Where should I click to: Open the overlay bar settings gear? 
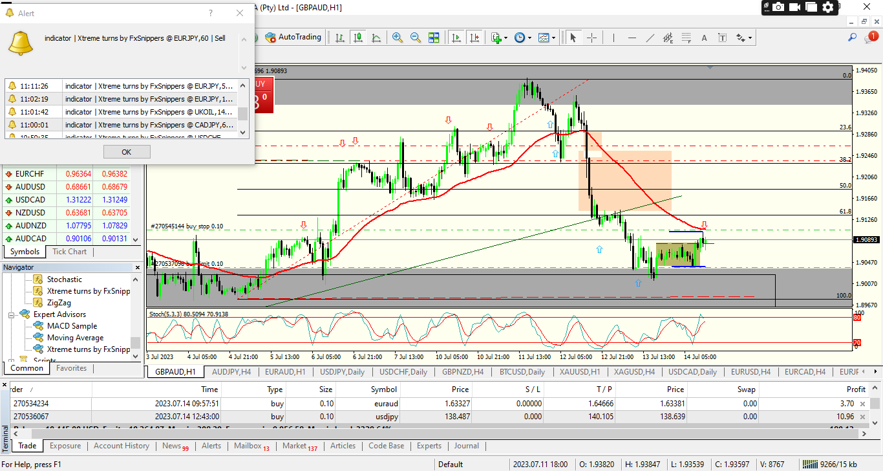[x=828, y=7]
